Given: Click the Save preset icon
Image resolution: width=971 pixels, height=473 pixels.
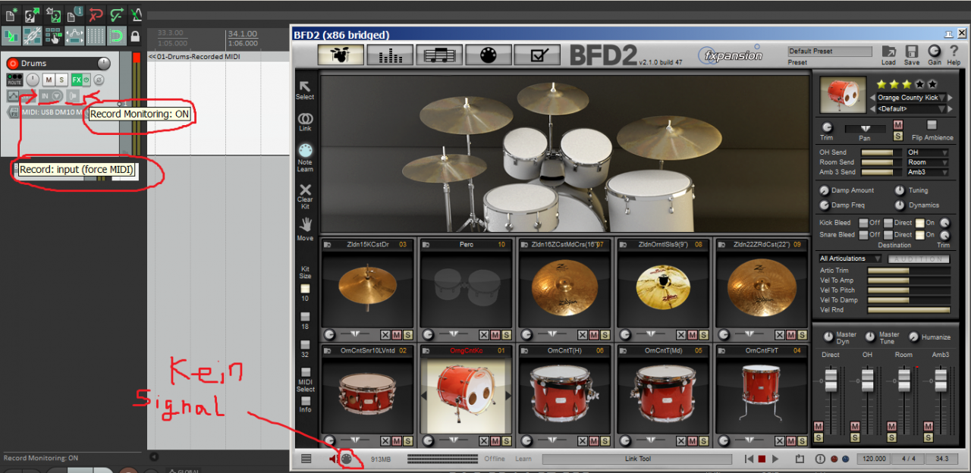Looking at the screenshot, I should [912, 52].
